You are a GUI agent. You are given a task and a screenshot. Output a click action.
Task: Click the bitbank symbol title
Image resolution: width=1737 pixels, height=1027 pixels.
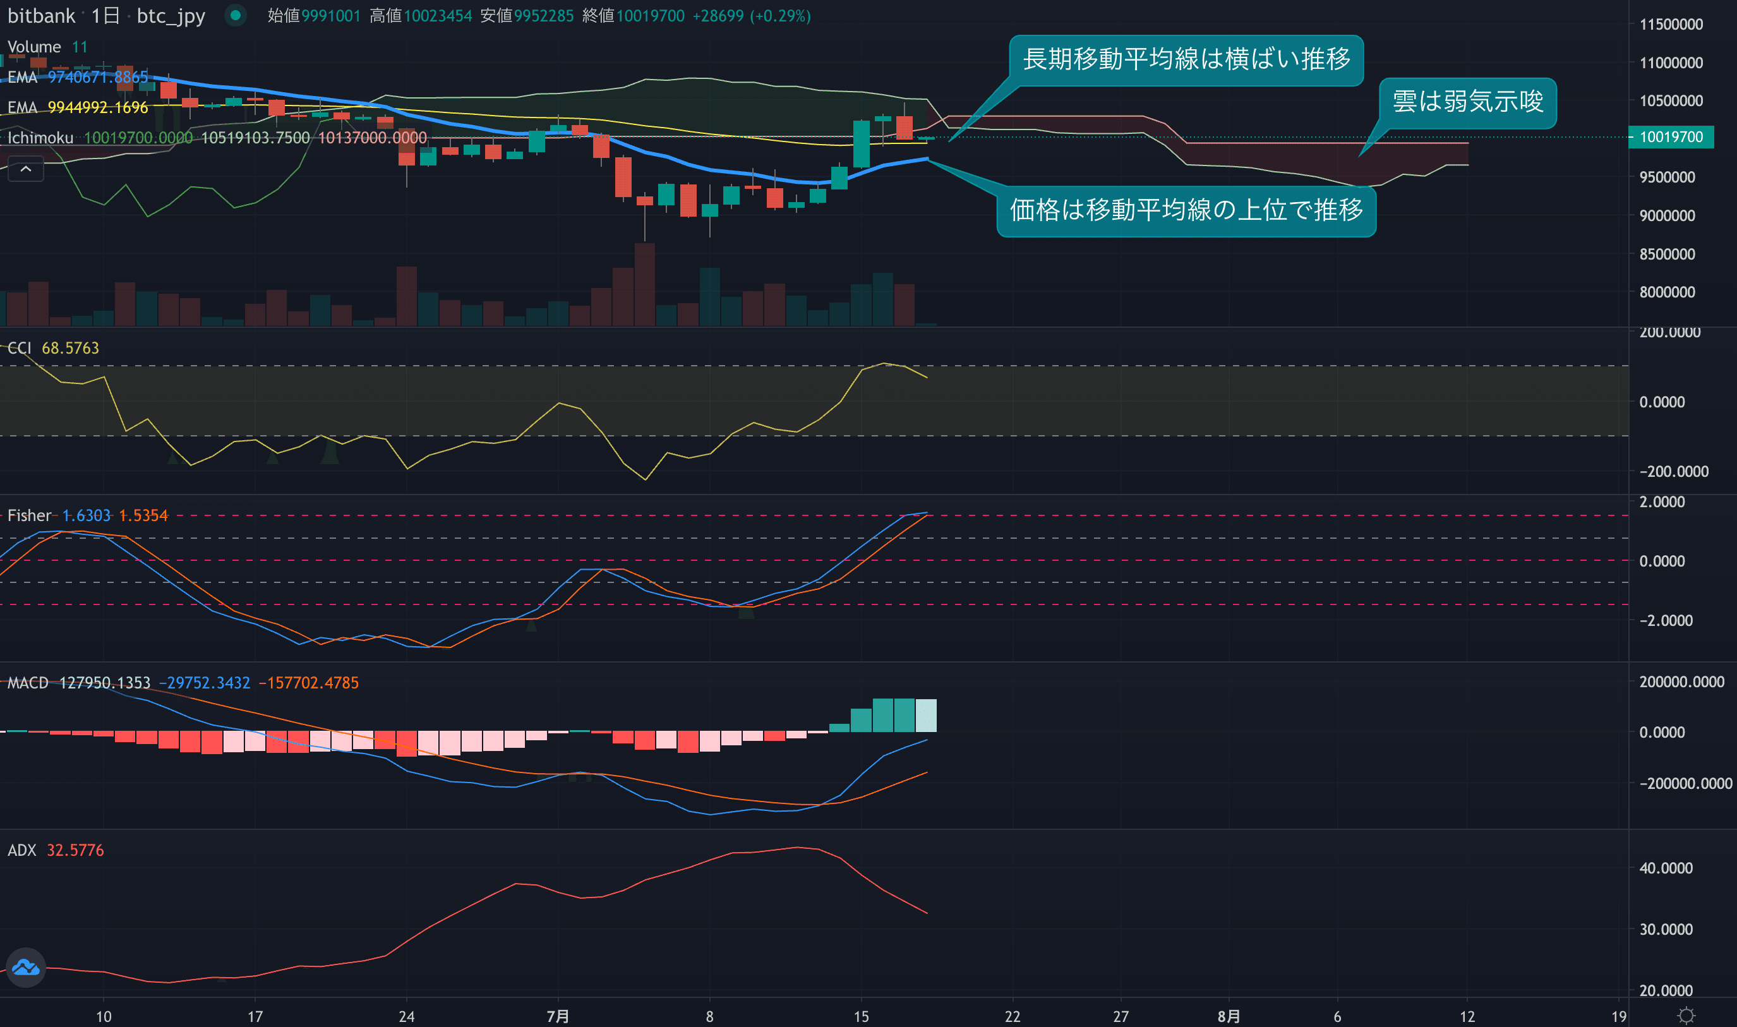point(41,15)
